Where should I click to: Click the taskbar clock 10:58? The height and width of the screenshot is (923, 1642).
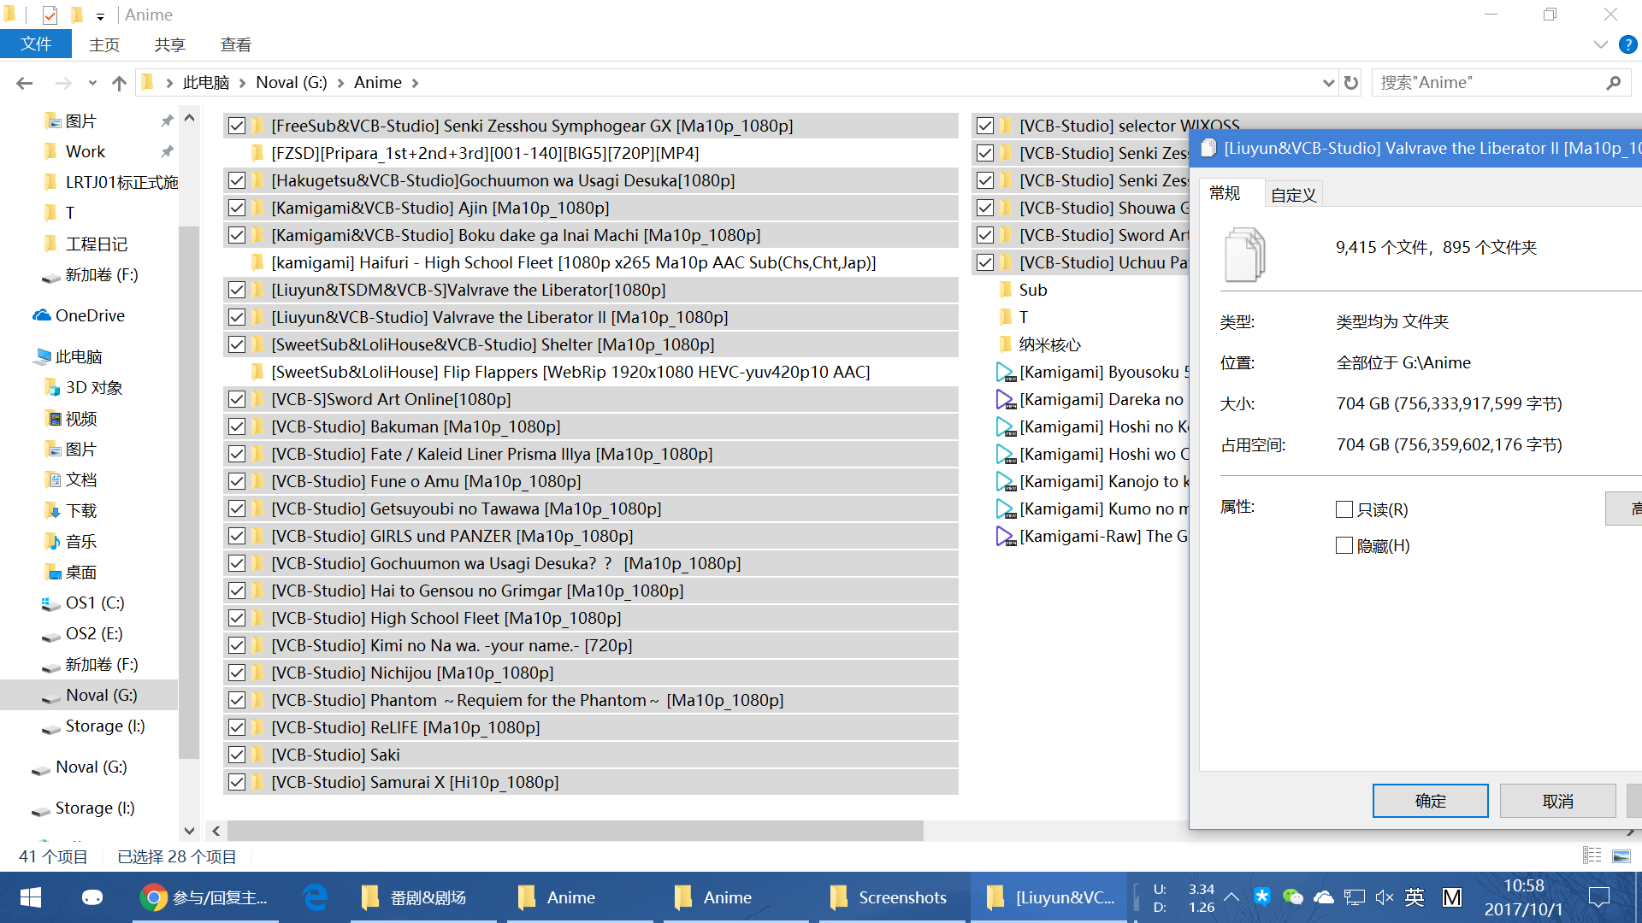click(x=1524, y=886)
